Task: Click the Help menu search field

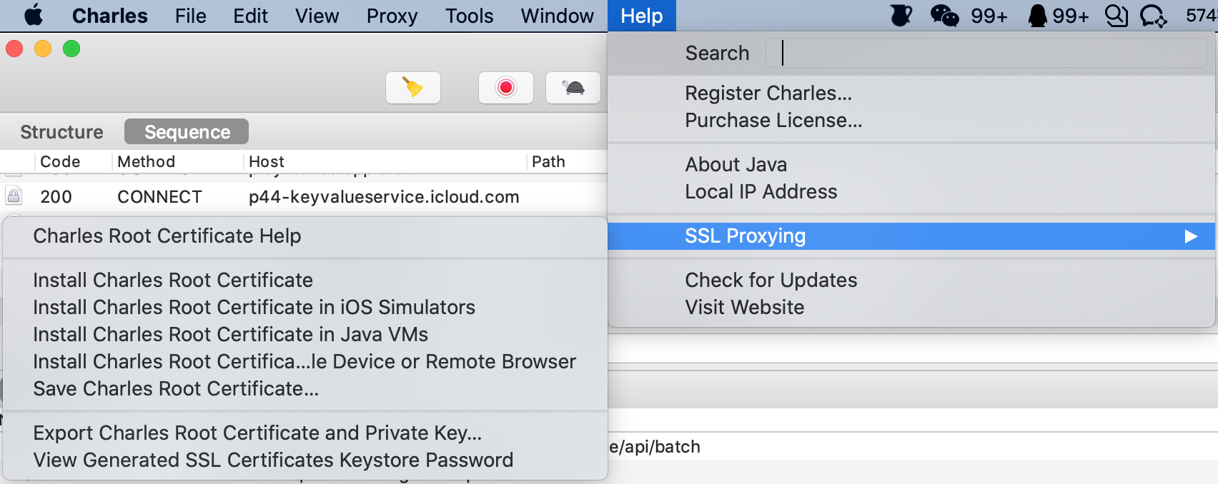Action: [985, 54]
